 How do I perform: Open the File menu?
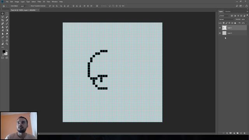7,2
